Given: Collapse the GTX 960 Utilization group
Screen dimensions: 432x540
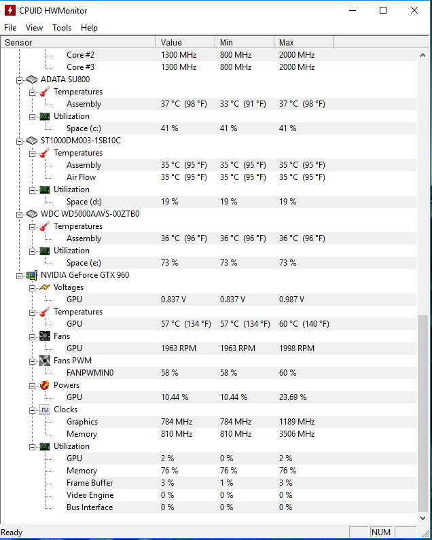Looking at the screenshot, I should 31,446.
